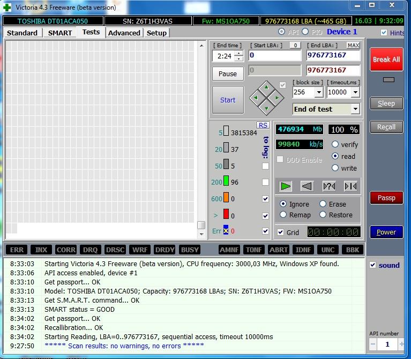Toggle log checkbox for Err blocks
Viewport: 411px width, 359px height.
266,231
